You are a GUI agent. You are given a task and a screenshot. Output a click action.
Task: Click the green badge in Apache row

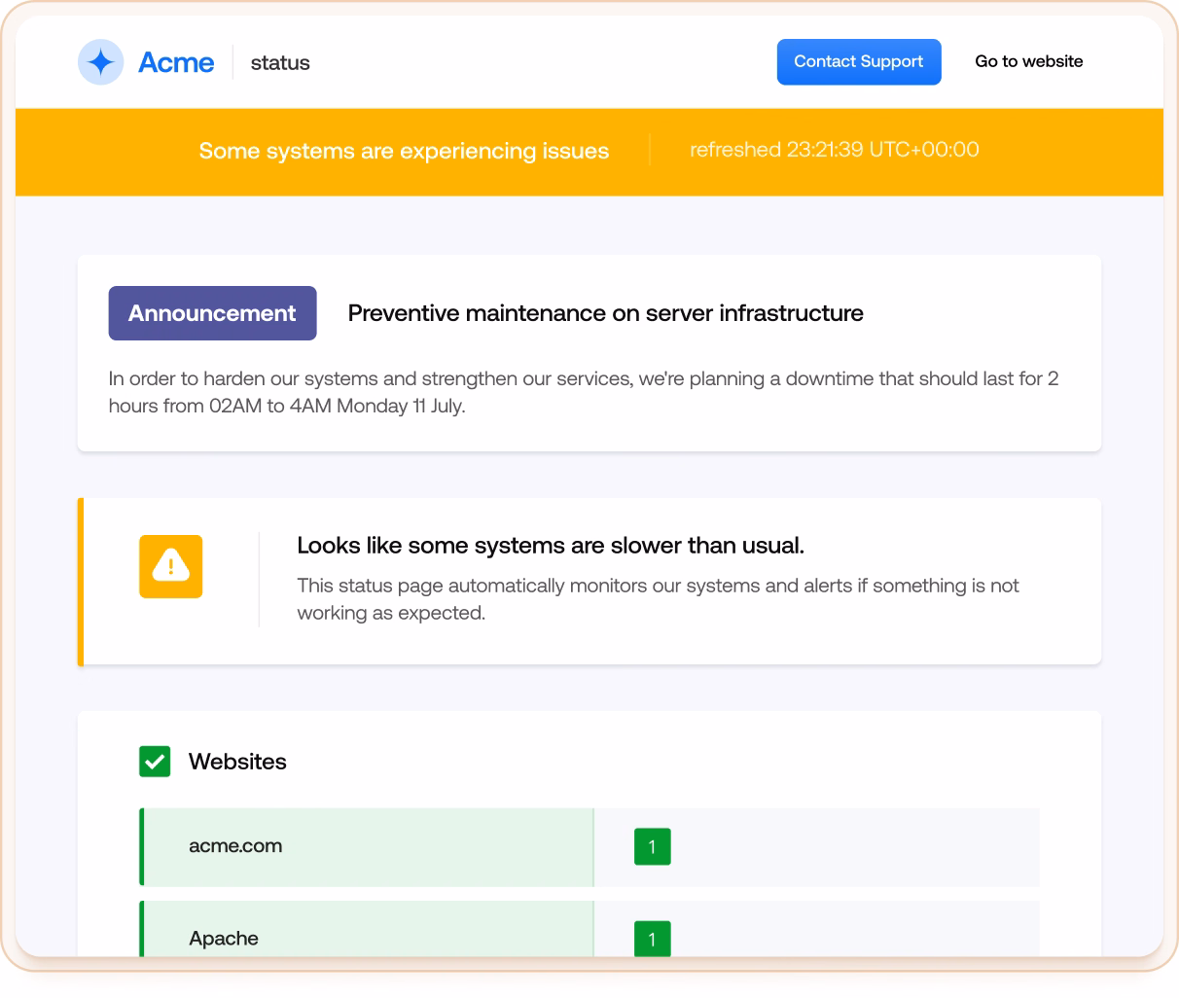point(652,939)
